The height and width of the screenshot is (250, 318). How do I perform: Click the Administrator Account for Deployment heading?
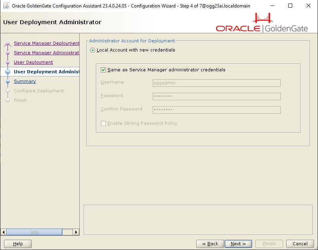click(x=132, y=41)
